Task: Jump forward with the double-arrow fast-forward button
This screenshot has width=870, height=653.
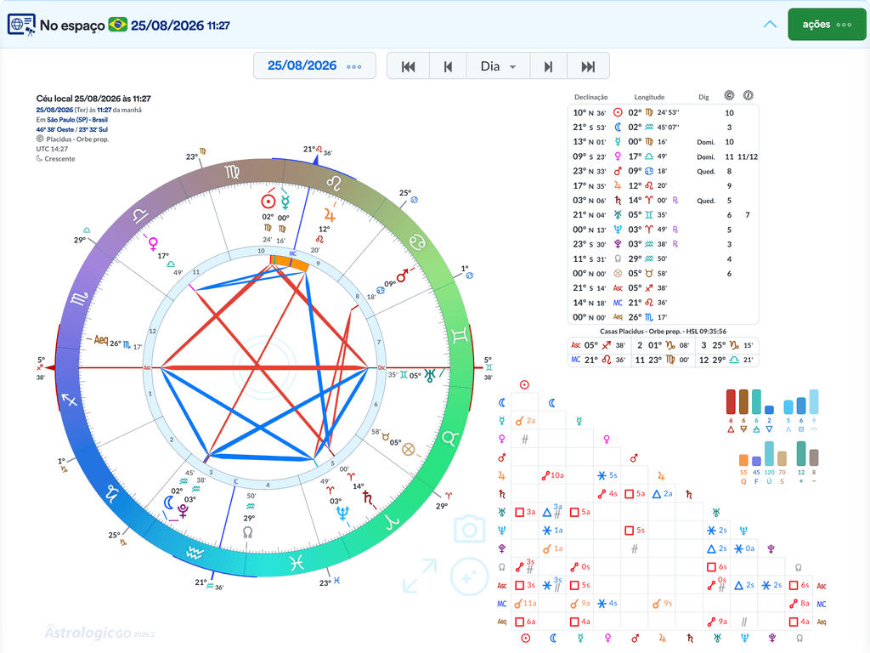Action: (588, 66)
